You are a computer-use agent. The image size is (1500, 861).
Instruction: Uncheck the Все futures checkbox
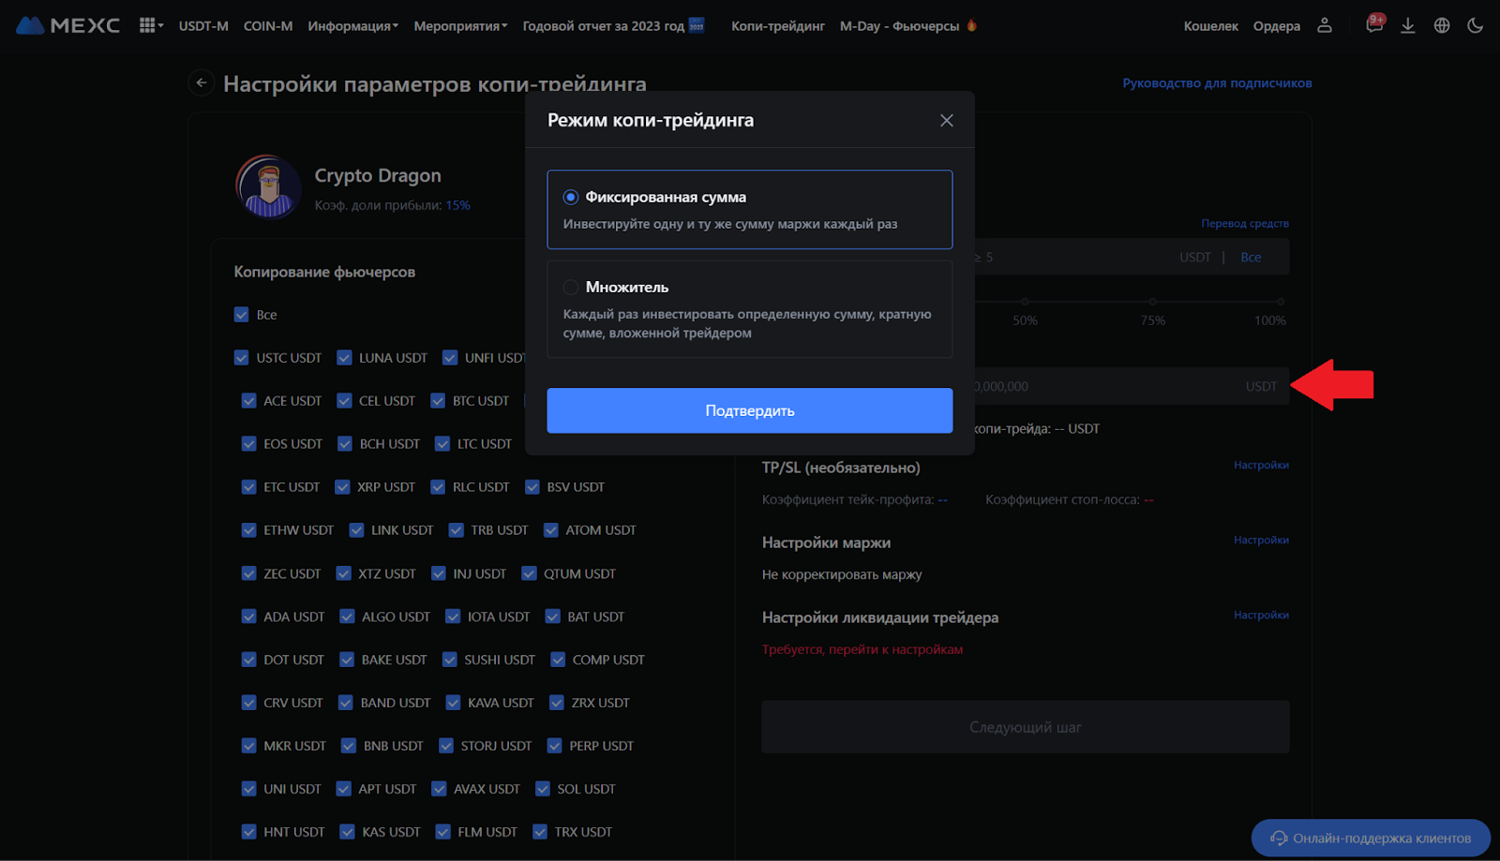coord(242,315)
